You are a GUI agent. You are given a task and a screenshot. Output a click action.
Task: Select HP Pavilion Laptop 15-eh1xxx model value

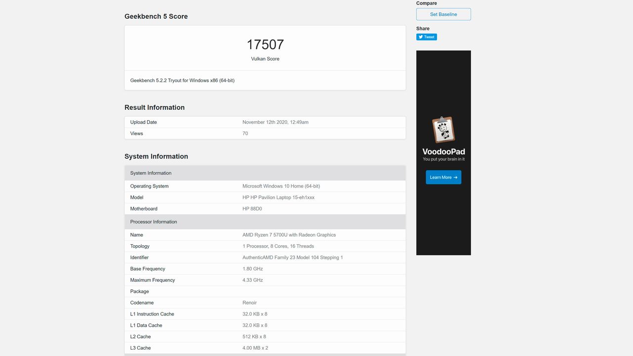click(x=278, y=198)
